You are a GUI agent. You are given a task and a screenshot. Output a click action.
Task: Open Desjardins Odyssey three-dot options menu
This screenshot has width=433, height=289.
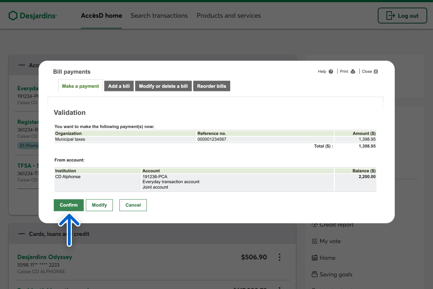tap(279, 257)
